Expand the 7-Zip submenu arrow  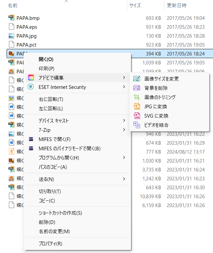point(124,130)
